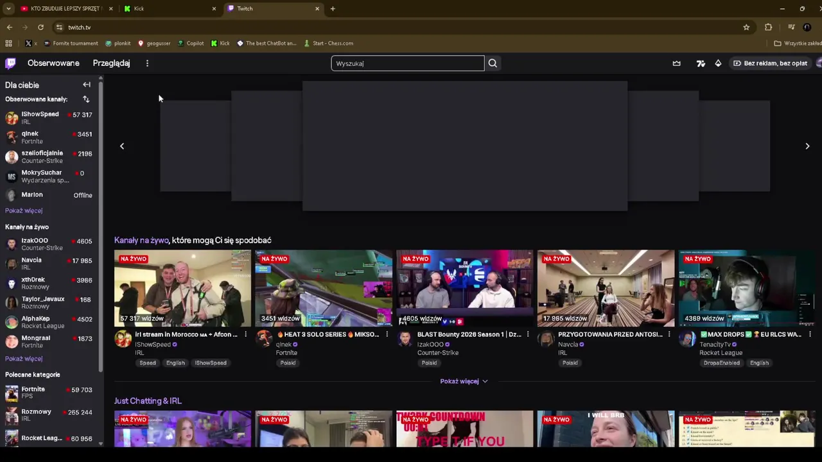The image size is (822, 462).
Task: Click qlnek avatar under stream card
Action: click(x=264, y=339)
